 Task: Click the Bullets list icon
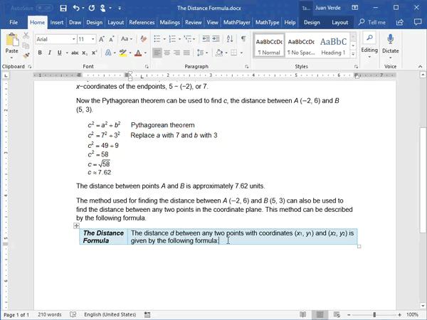tap(157, 39)
